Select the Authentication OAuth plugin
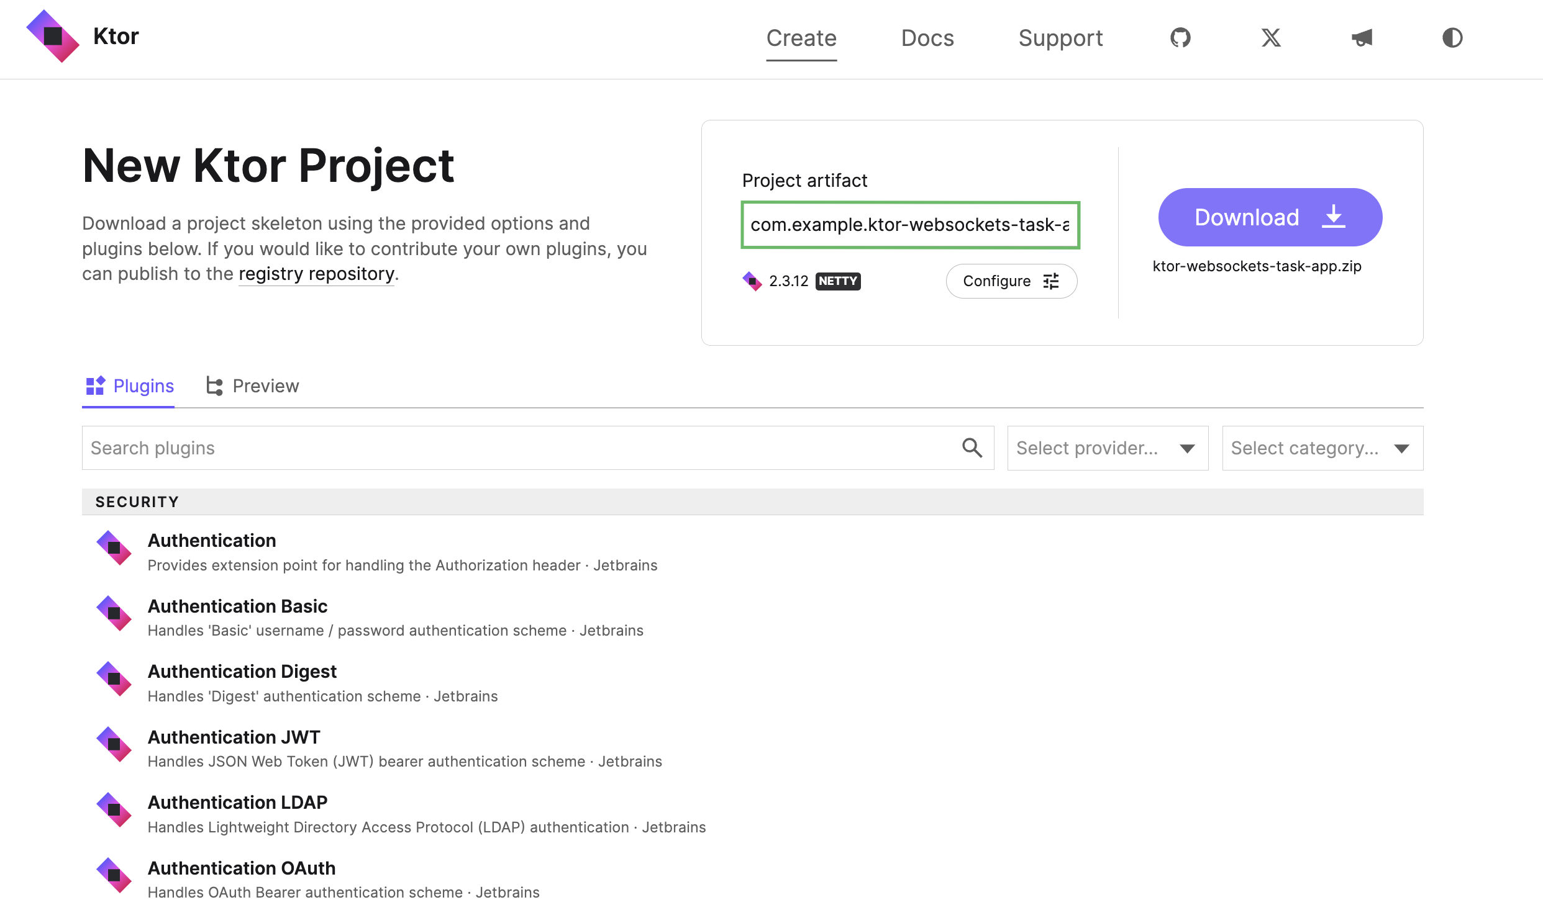 [241, 868]
